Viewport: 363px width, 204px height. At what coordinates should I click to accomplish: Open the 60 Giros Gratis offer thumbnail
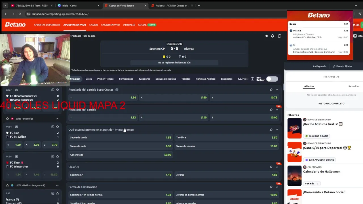click(294, 128)
